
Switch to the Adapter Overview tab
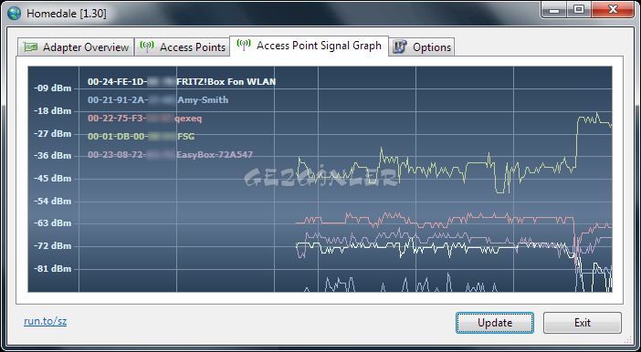76,47
